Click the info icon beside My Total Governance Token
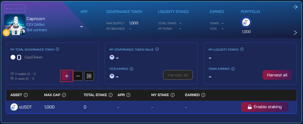The image size is (303, 124). pyautogui.click(x=57, y=49)
